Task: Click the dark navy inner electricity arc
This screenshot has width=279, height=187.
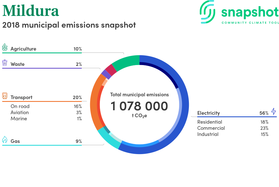Action: 162,71
